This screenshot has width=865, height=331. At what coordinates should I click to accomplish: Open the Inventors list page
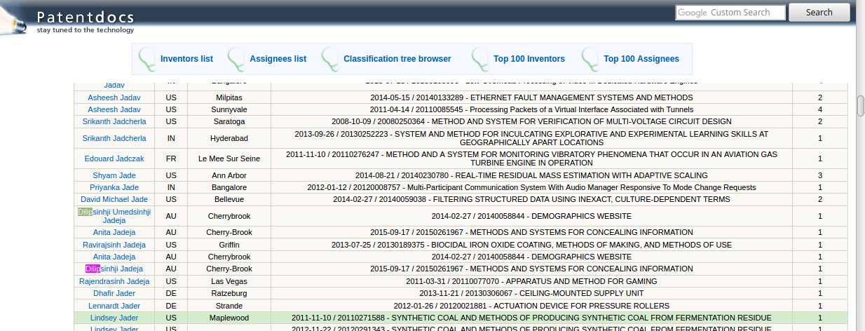tap(186, 59)
